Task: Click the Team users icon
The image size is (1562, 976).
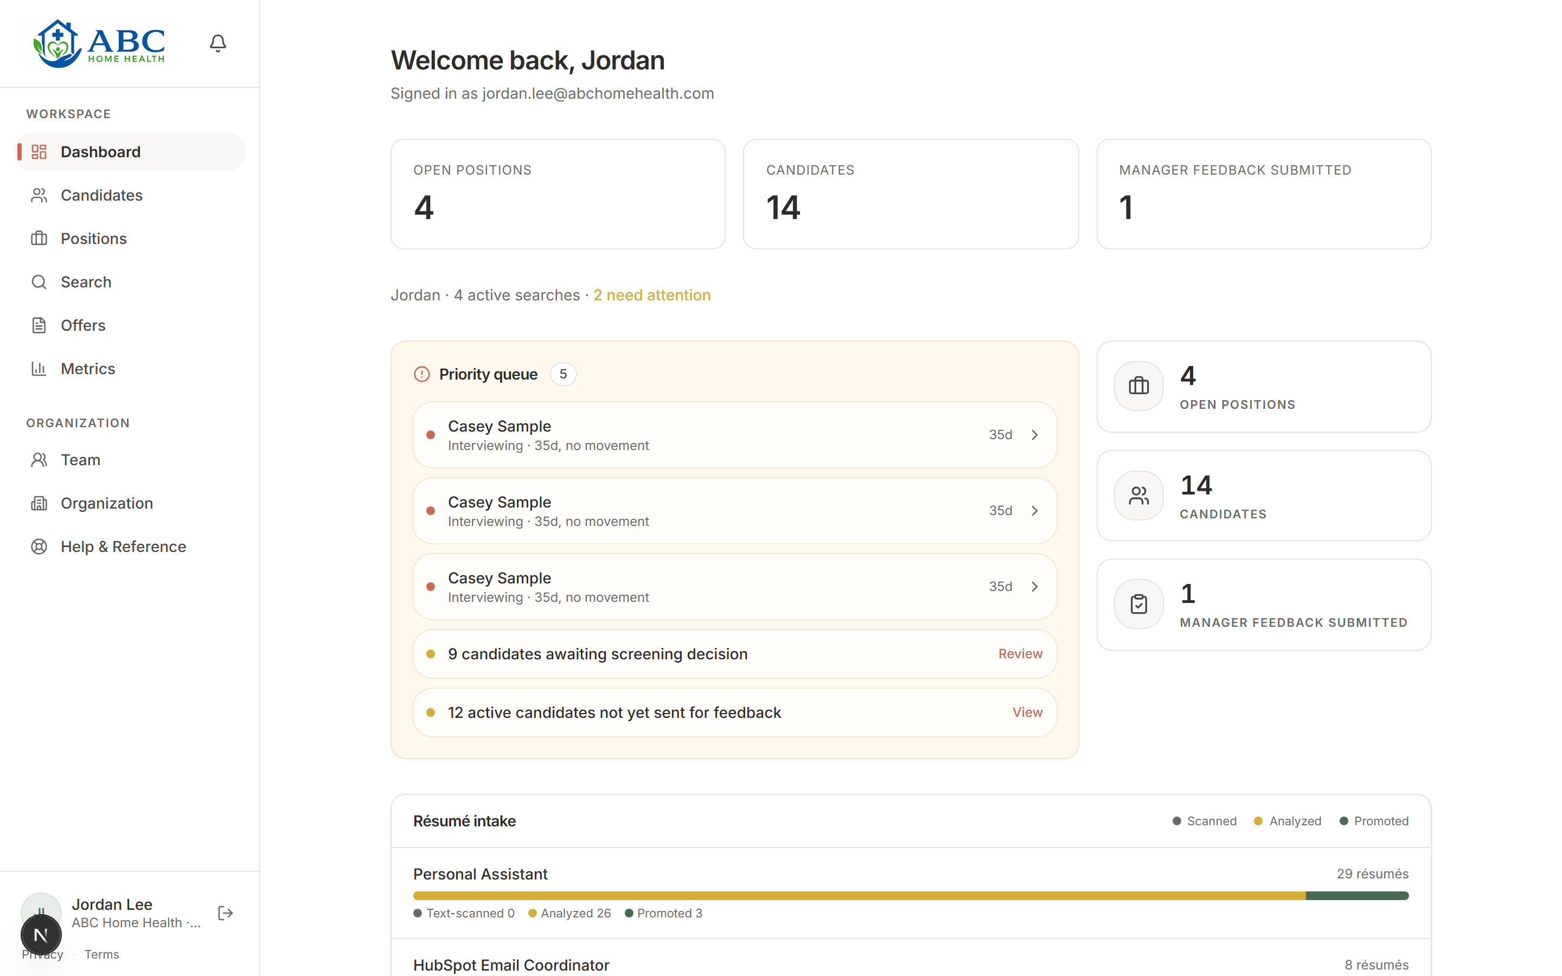Action: pyautogui.click(x=39, y=460)
